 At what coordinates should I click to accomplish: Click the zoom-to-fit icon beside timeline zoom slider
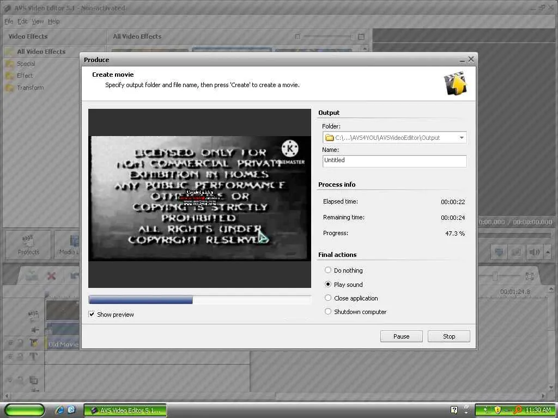(529, 276)
